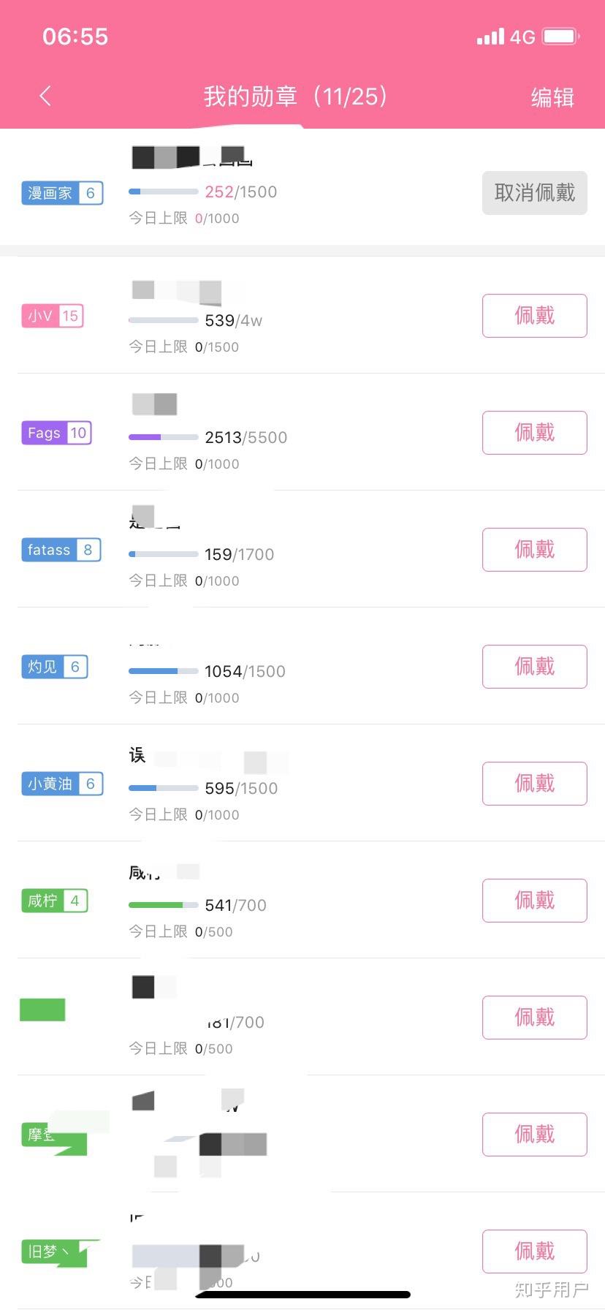
Task: Wear the 小黄油 level 6 medal
Action: coord(534,784)
